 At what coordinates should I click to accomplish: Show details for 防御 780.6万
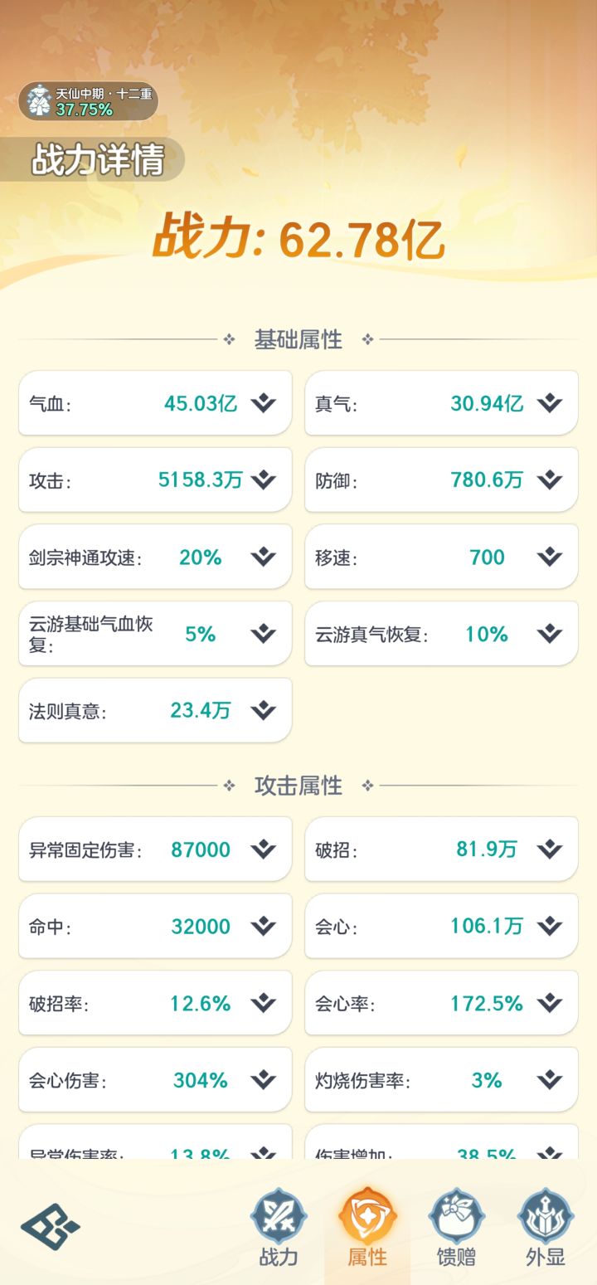[x=549, y=480]
